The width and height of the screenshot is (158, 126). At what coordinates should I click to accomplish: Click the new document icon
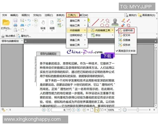click(22, 30)
